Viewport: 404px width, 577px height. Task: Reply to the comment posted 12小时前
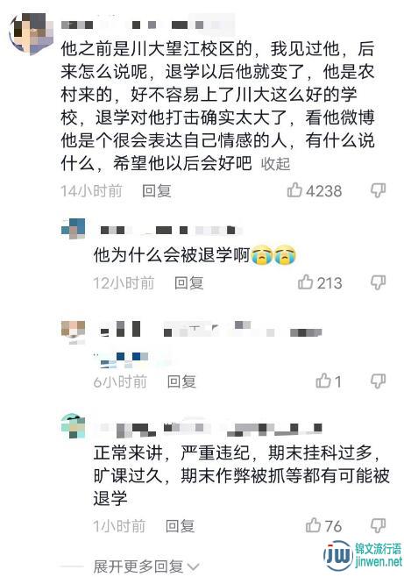coord(189,282)
